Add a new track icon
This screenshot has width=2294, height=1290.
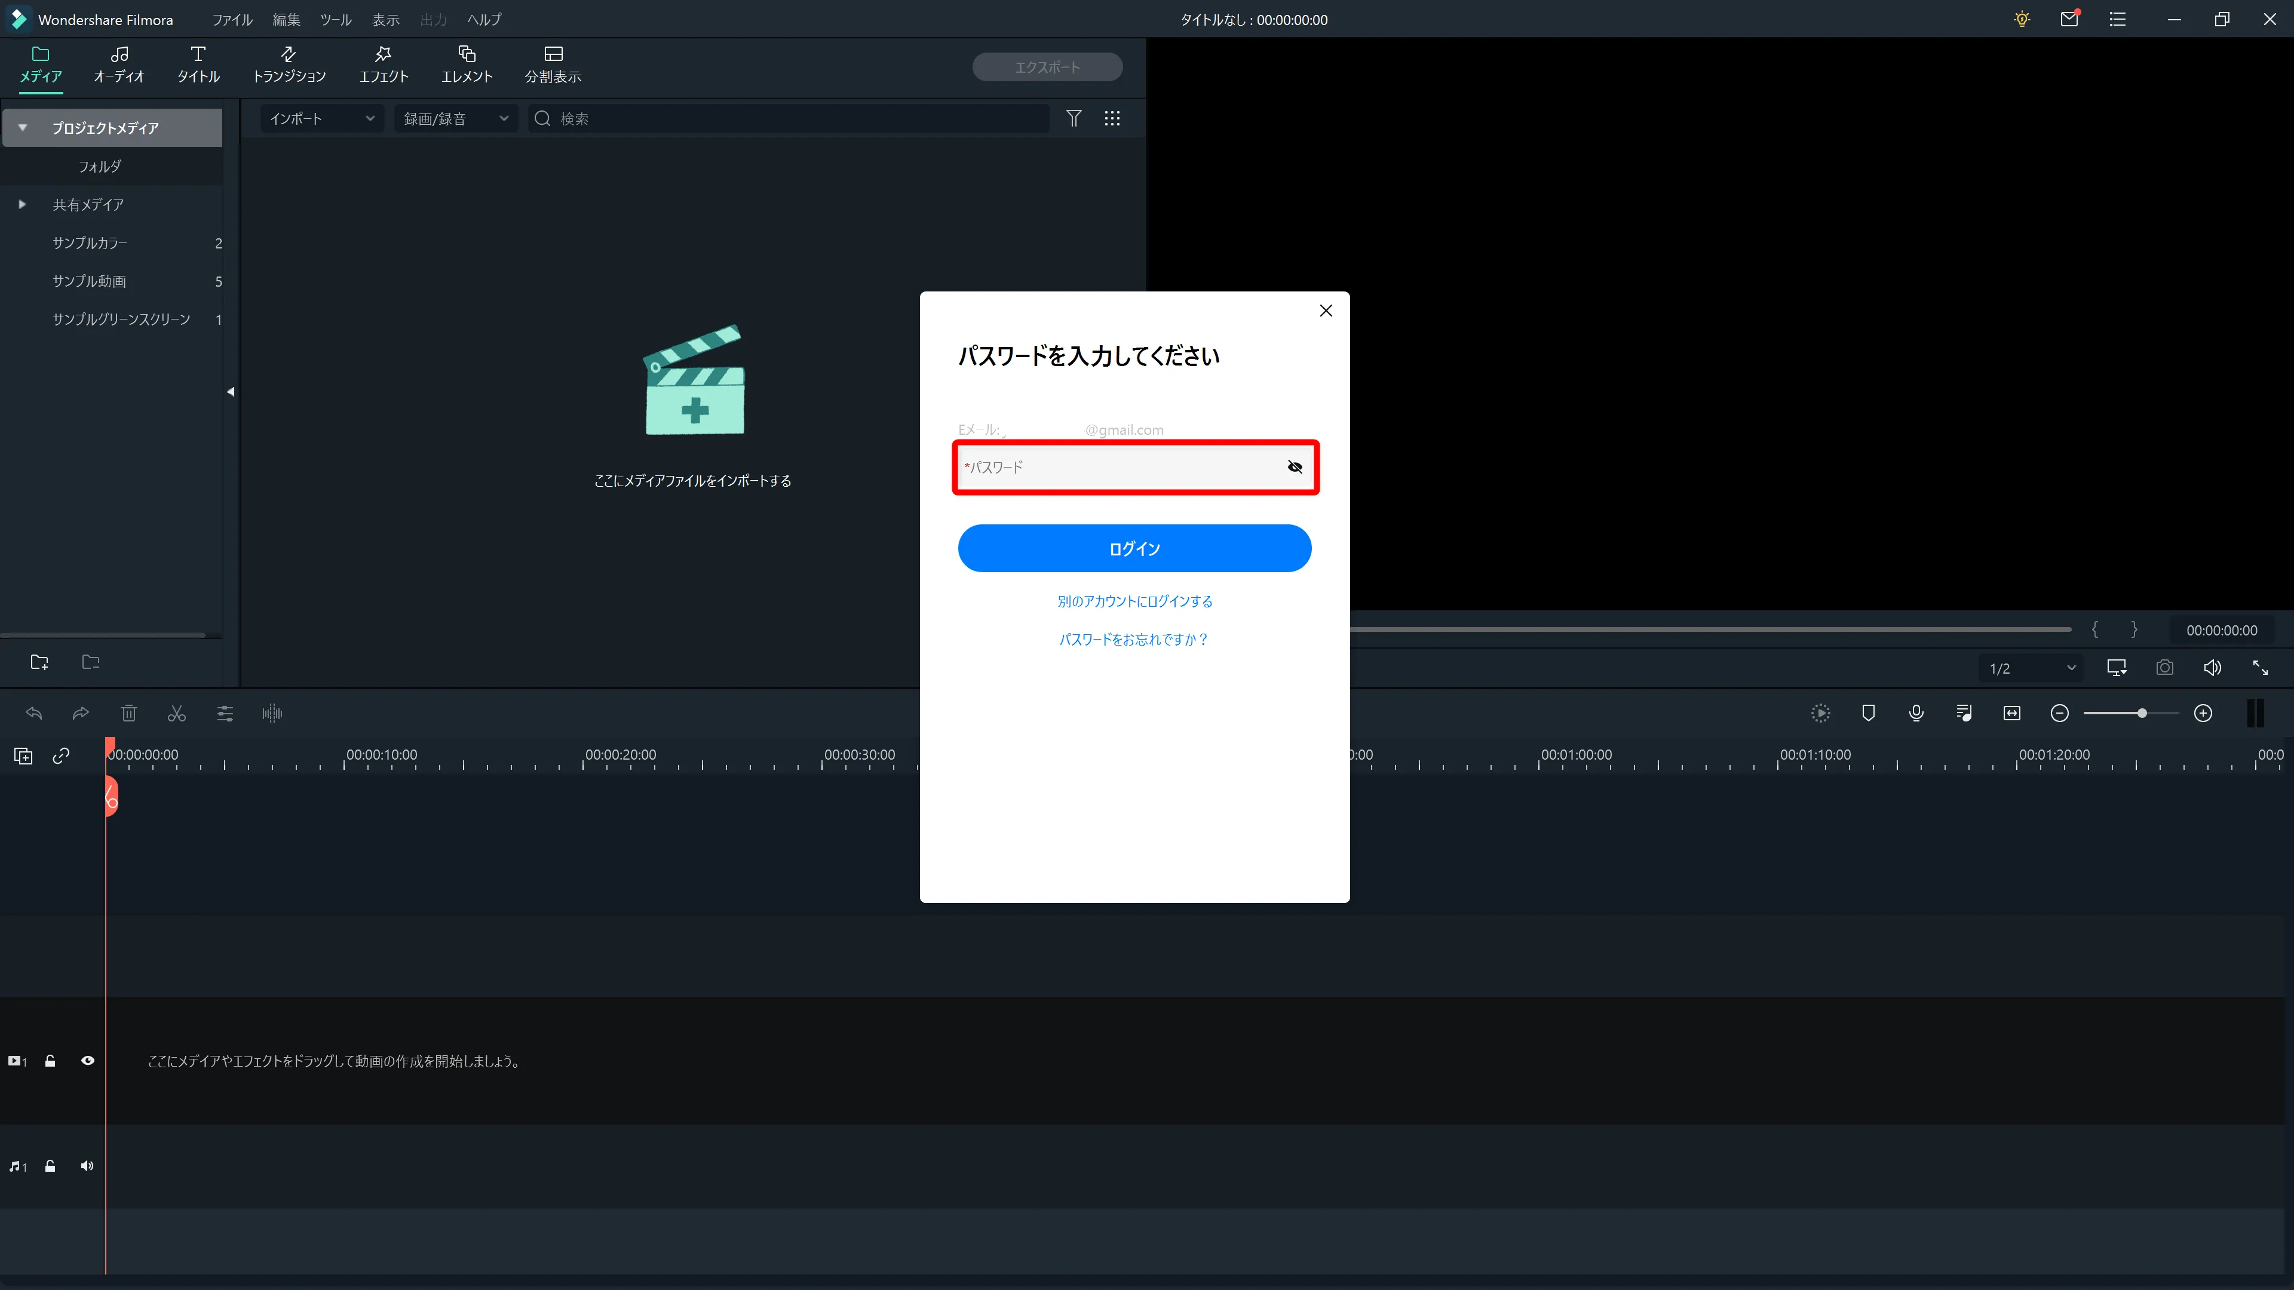click(x=23, y=756)
